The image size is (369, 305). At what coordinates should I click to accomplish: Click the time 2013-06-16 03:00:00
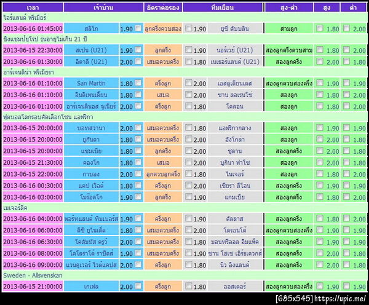click(x=33, y=197)
